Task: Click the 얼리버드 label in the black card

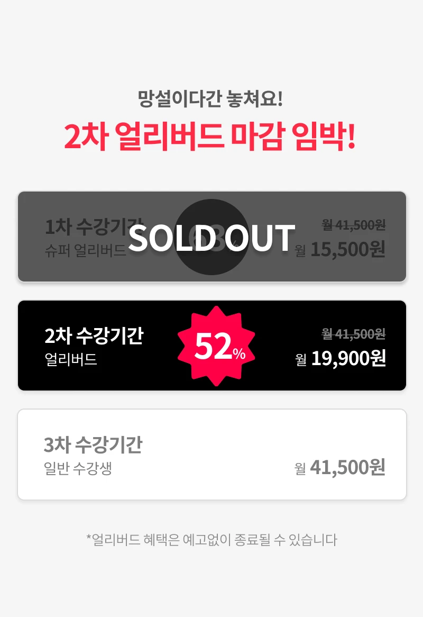Action: [x=71, y=360]
